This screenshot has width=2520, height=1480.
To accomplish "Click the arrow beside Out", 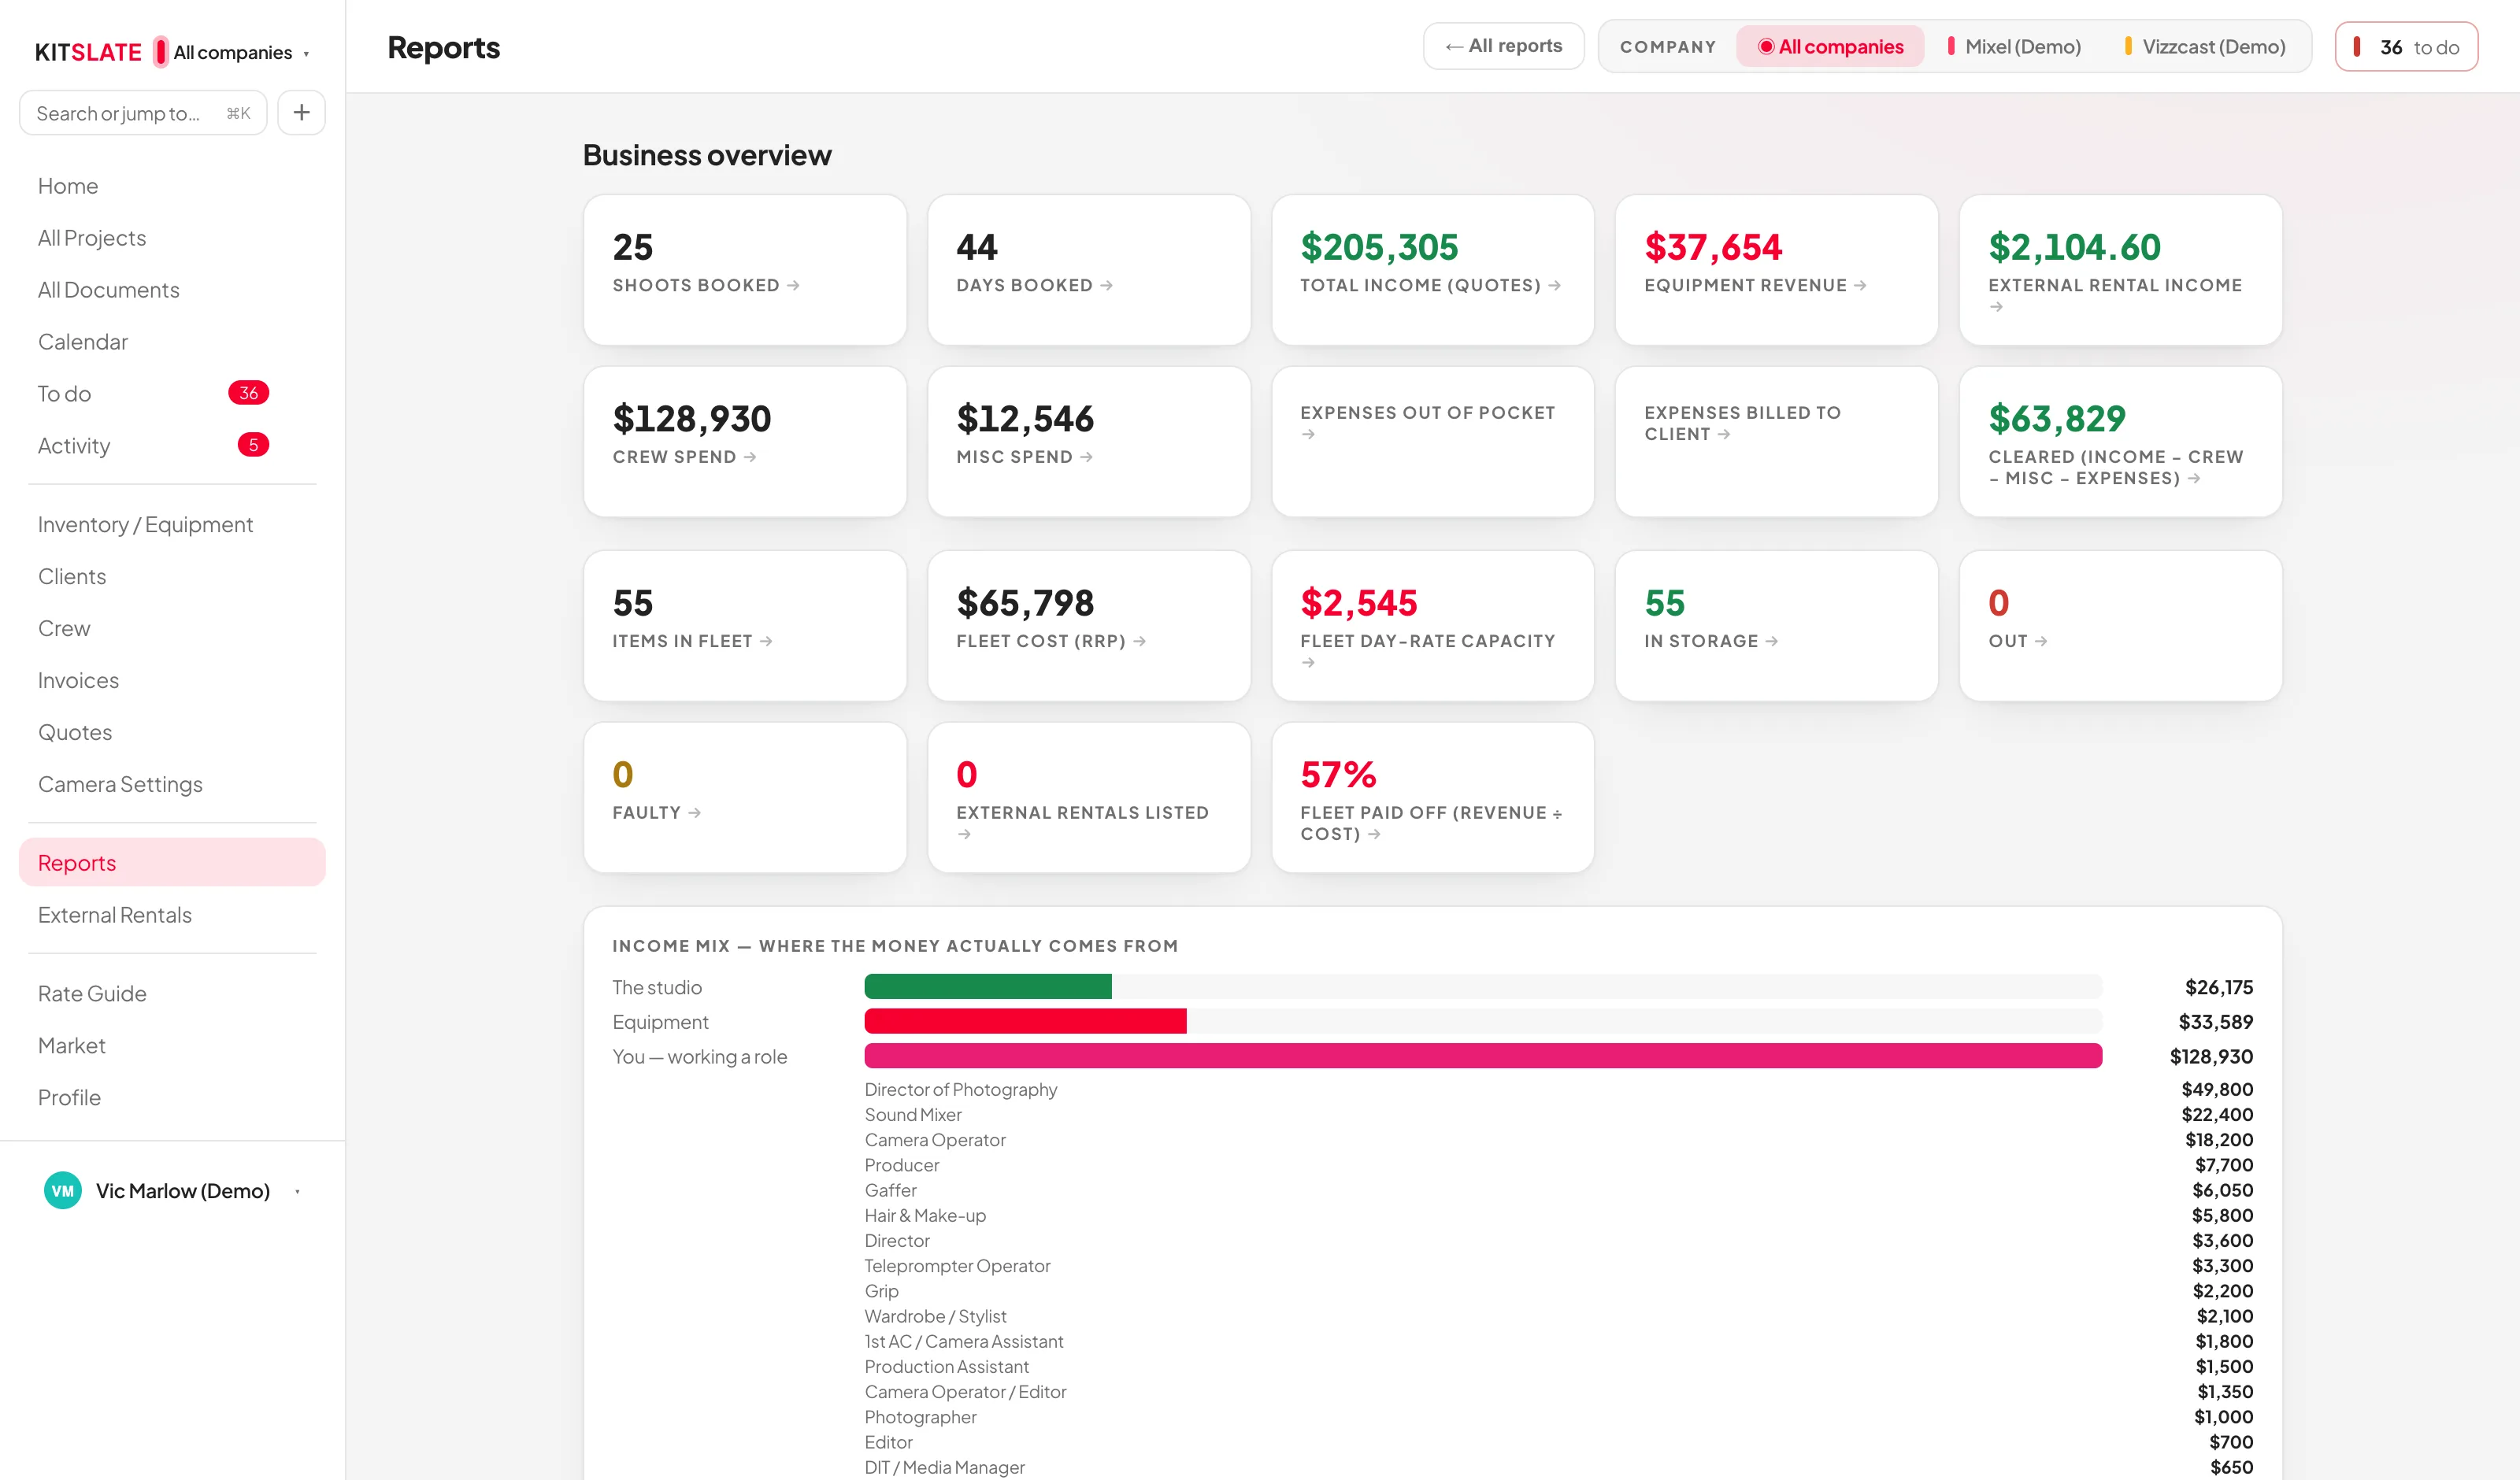I will 2040,641.
